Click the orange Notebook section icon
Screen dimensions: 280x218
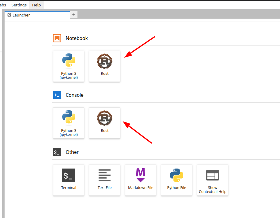click(57, 38)
